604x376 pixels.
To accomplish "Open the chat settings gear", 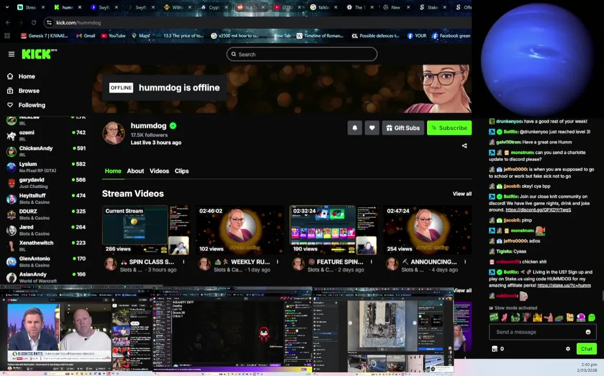I will pos(568,349).
